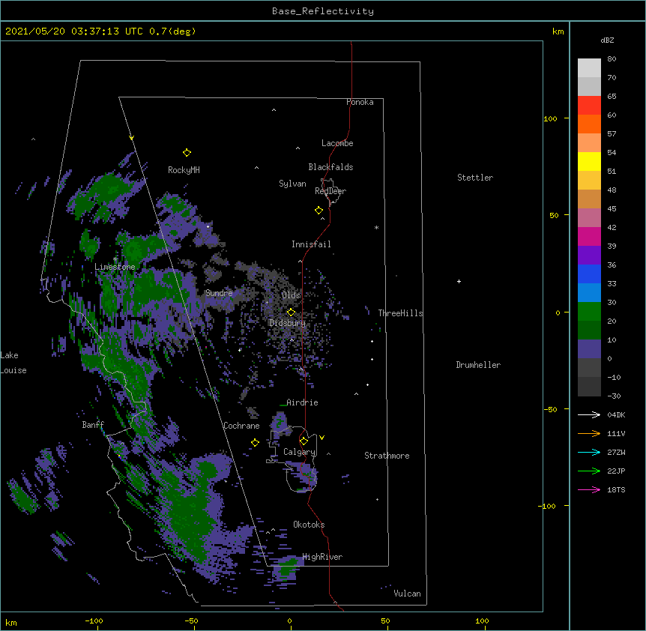The height and width of the screenshot is (631, 646).
Task: Click the Stettler city label
Action: pos(475,178)
